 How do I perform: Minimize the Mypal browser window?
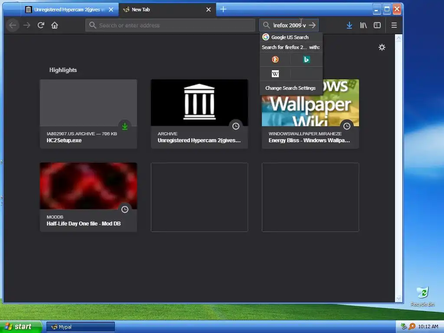pos(376,10)
